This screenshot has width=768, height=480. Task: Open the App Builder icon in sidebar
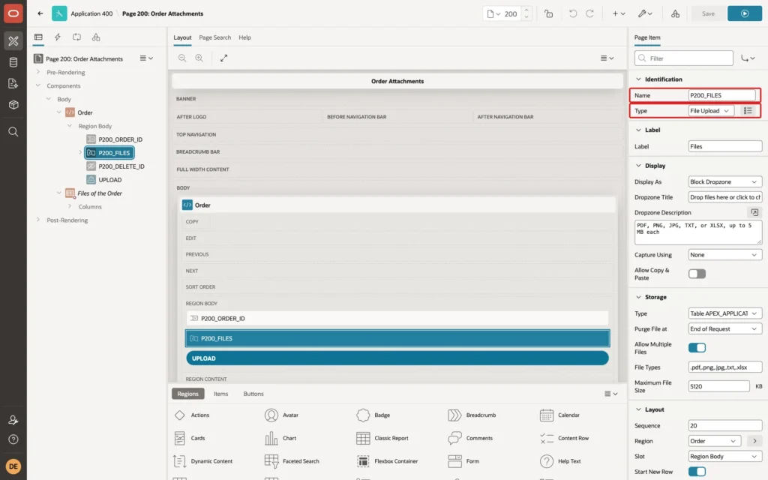point(13,40)
